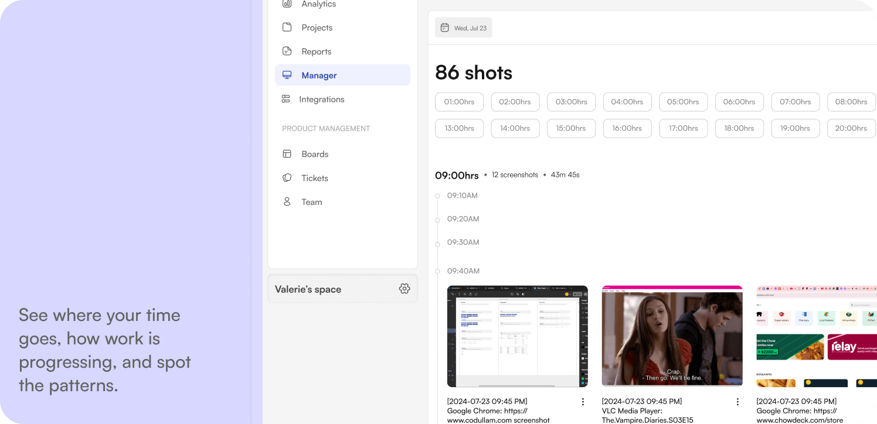
Task: Click the Team person icon
Action: (287, 202)
